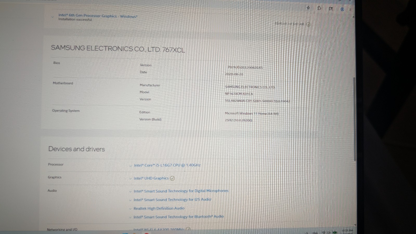The width and height of the screenshot is (416, 234).
Task: Click the Audio row label
Action: pos(52,190)
